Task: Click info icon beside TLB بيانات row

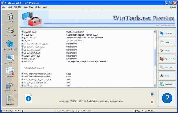Action: (22, 62)
